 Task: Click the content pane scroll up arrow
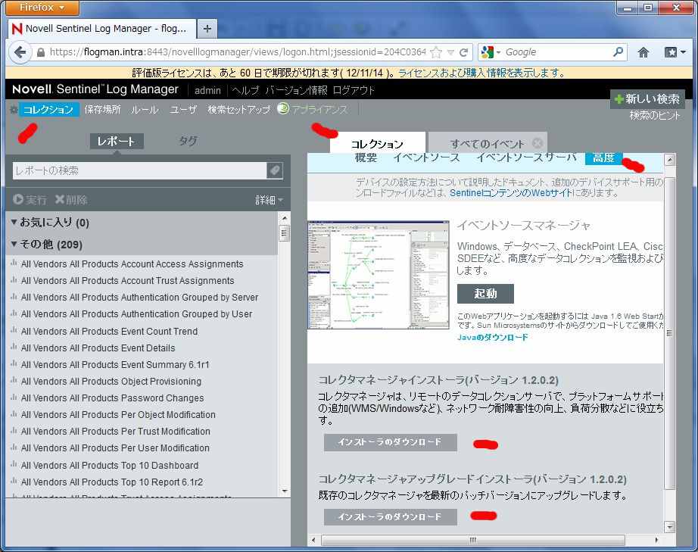669,160
